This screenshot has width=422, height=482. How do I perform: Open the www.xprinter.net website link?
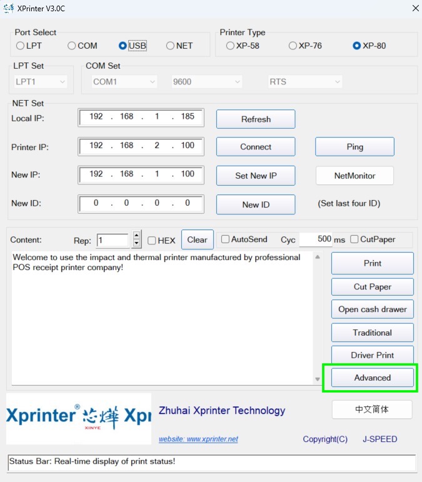click(198, 439)
